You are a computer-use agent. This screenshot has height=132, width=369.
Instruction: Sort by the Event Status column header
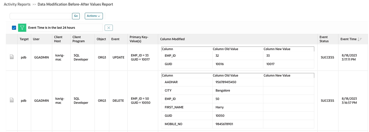[x=324, y=39]
